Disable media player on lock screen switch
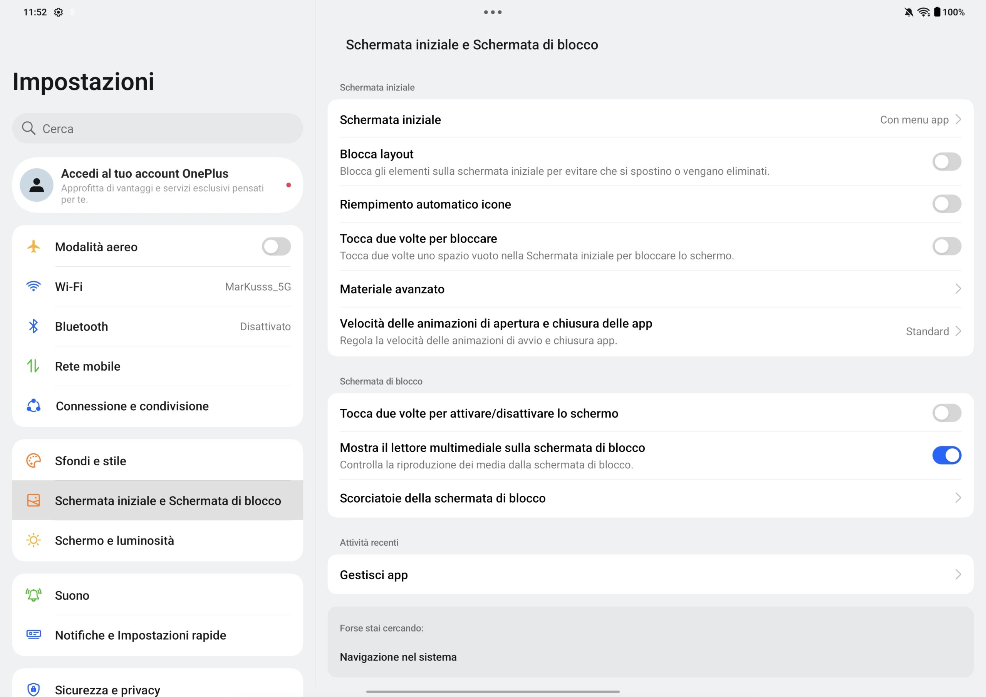This screenshot has height=697, width=986. click(946, 455)
